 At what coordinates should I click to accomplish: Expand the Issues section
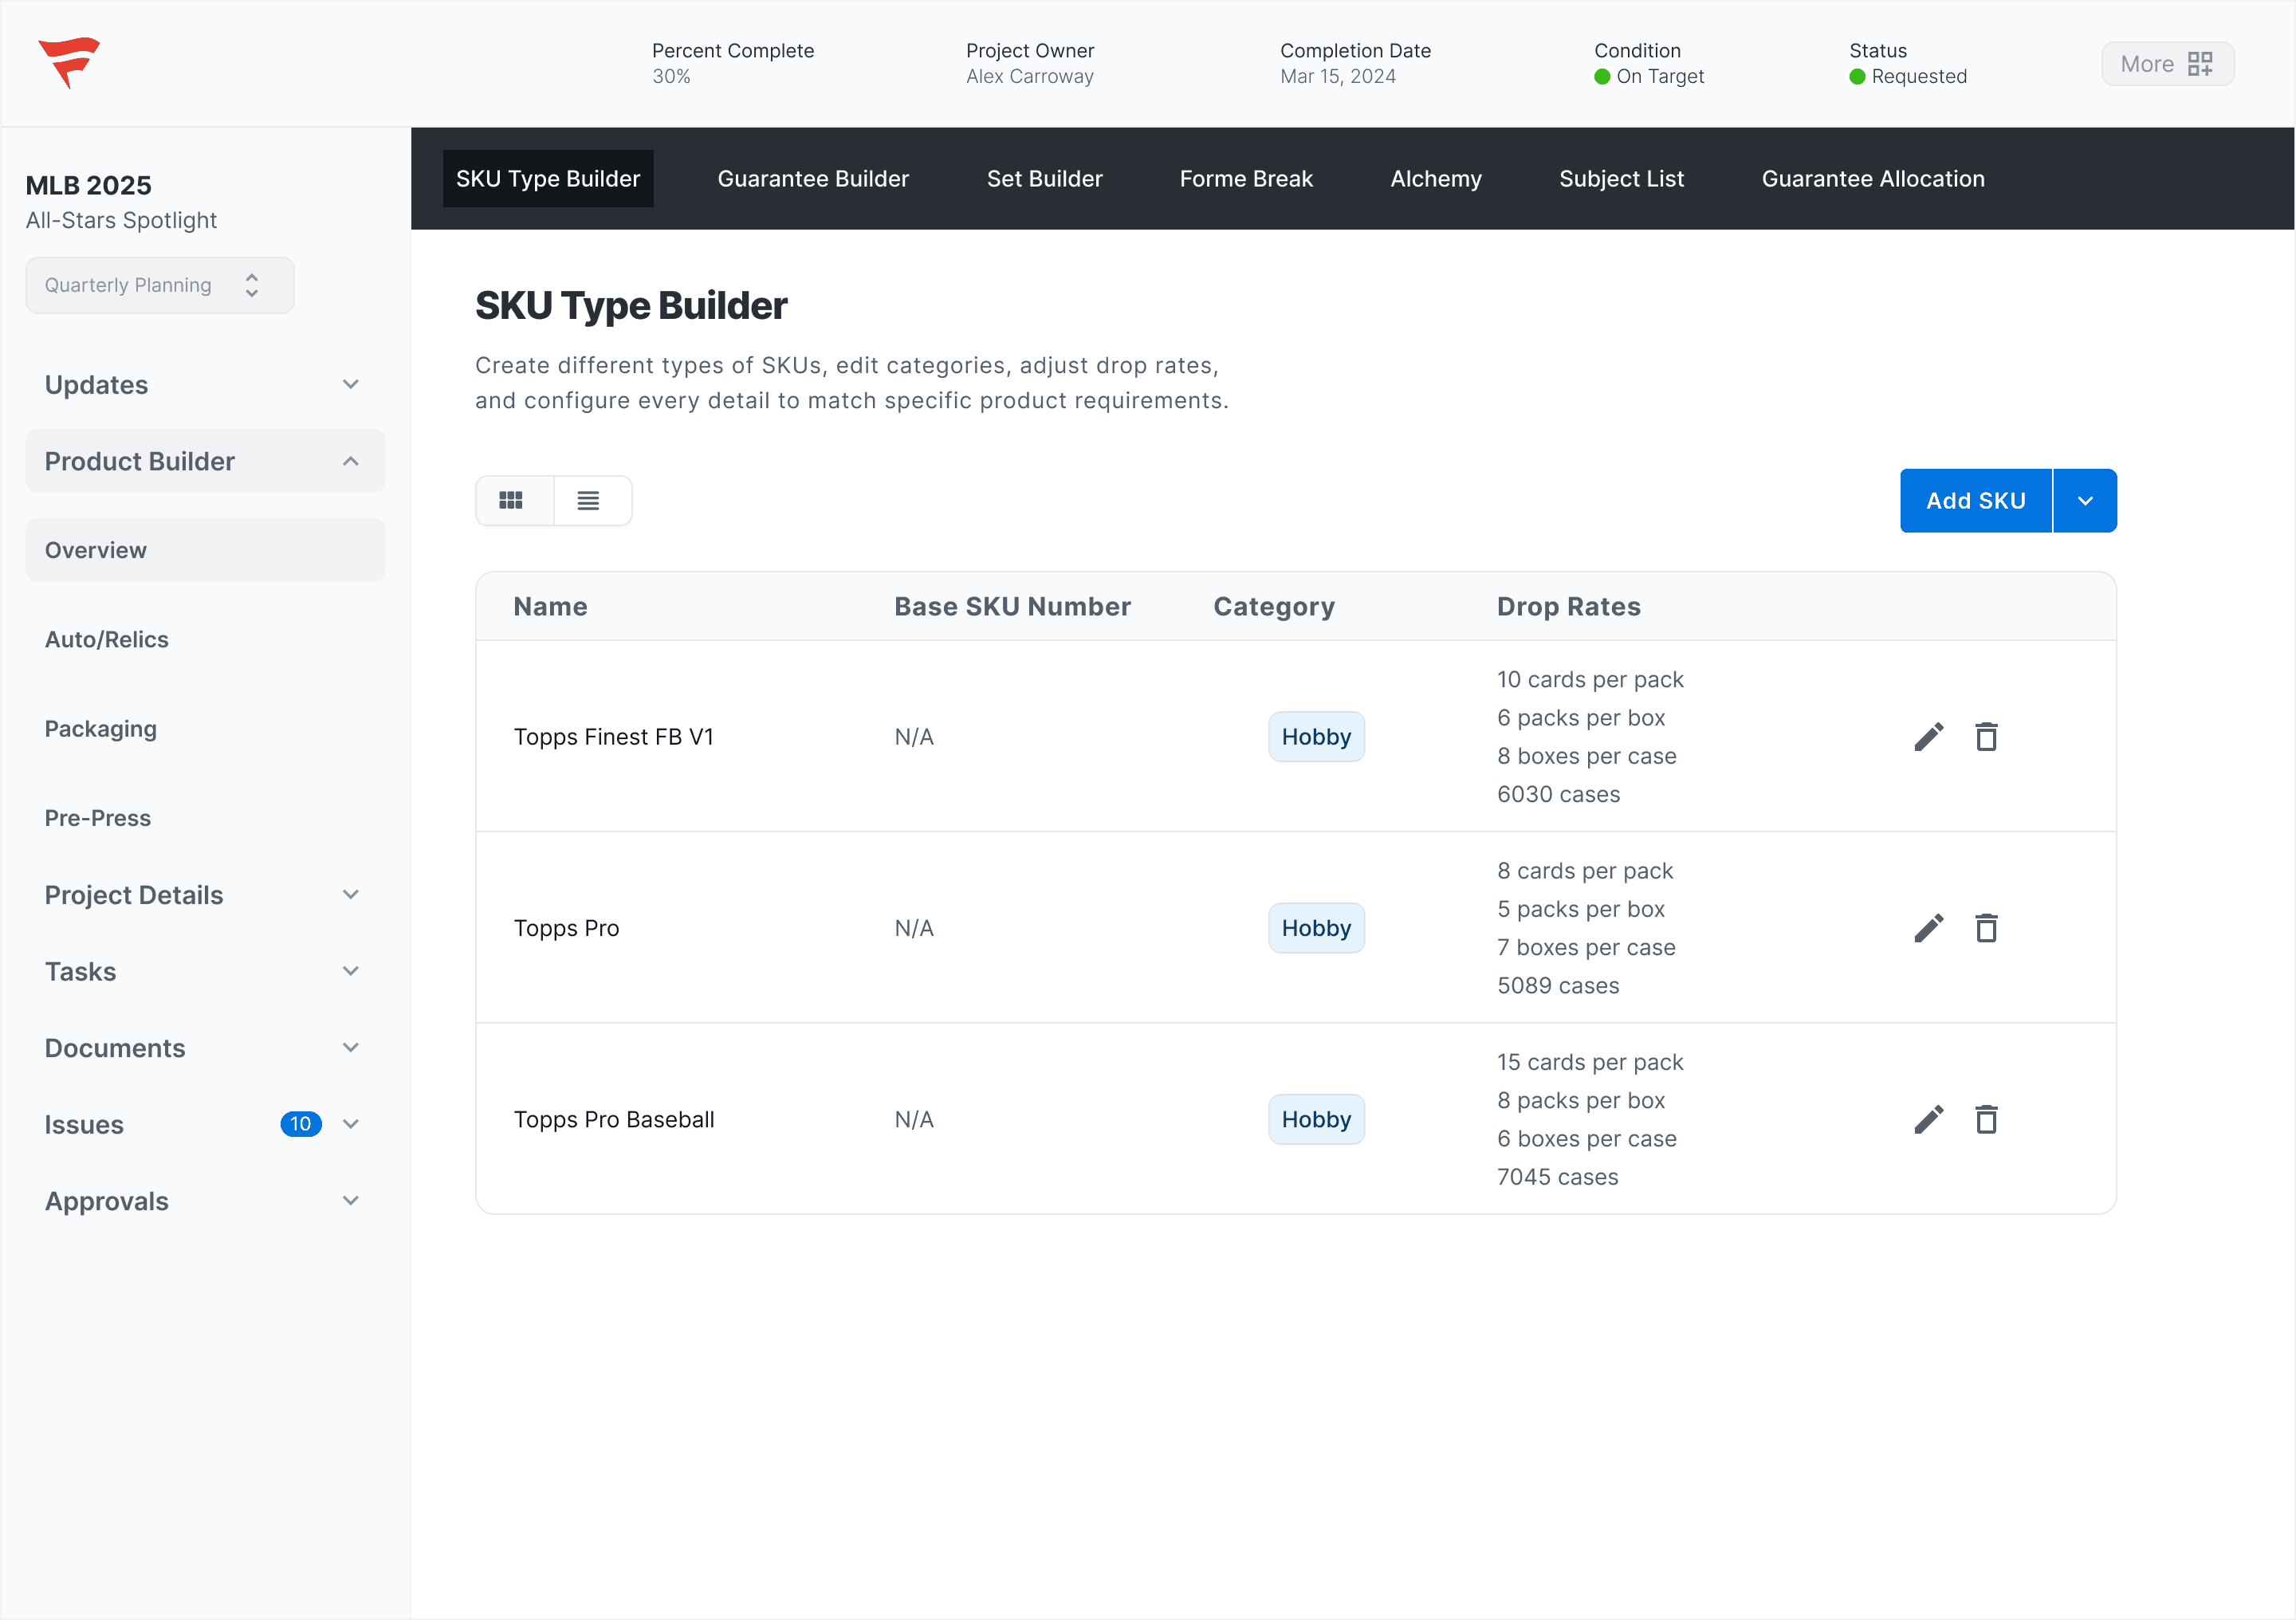[x=350, y=1124]
